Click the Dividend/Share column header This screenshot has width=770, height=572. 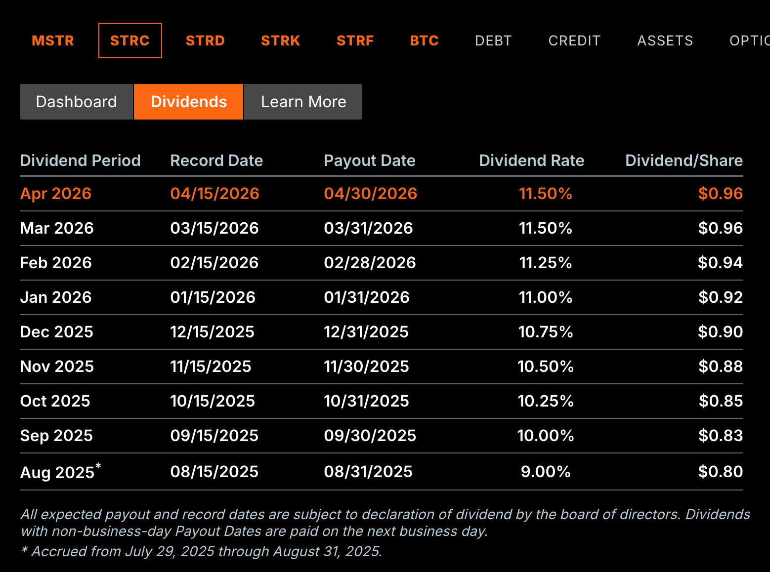tap(684, 161)
